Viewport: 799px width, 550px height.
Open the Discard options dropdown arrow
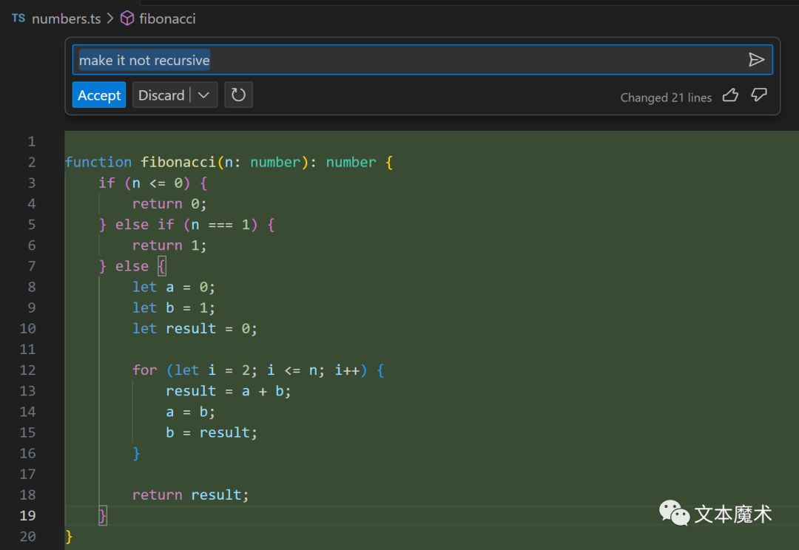pos(204,95)
